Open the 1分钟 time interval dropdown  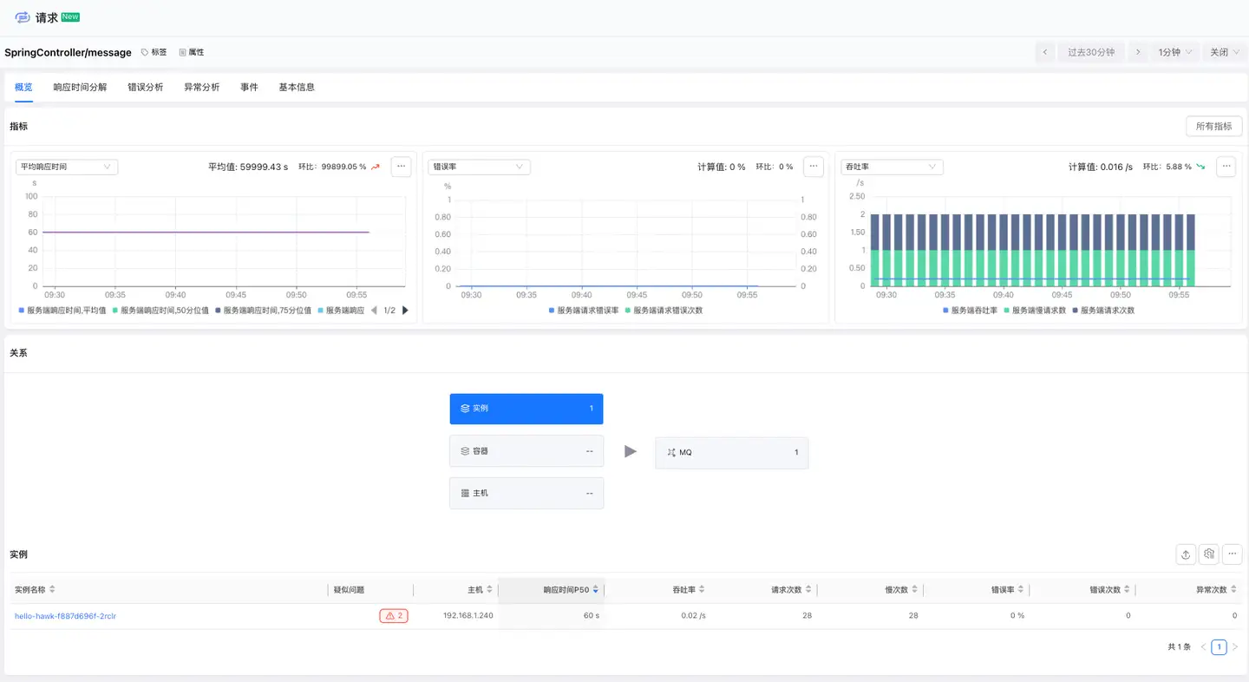tap(1173, 51)
